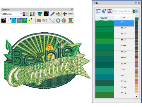Click the teal swatch of thread 4421
The width and height of the screenshot is (142, 107).
click(x=105, y=77)
